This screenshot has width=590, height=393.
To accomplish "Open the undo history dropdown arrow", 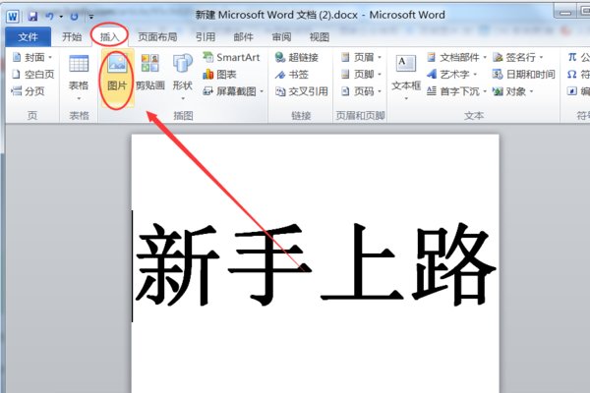I will pyautogui.click(x=61, y=17).
